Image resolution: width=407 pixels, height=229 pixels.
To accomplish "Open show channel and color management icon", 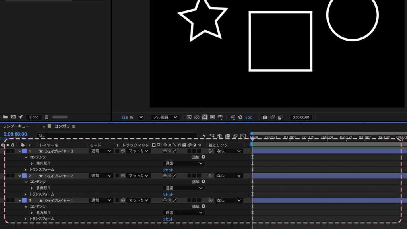I will (233, 117).
